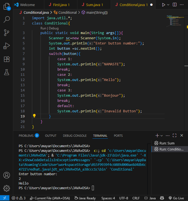The height and width of the screenshot is (201, 188).
Task: Run Java file with play button
Action: (x=164, y=5)
